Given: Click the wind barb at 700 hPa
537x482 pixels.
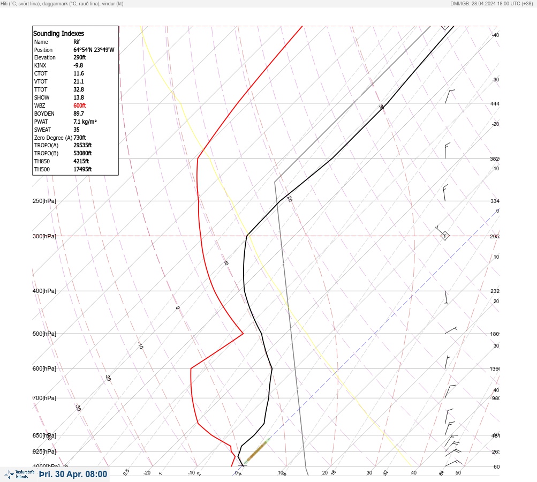Looking at the screenshot, I should coord(450,391).
